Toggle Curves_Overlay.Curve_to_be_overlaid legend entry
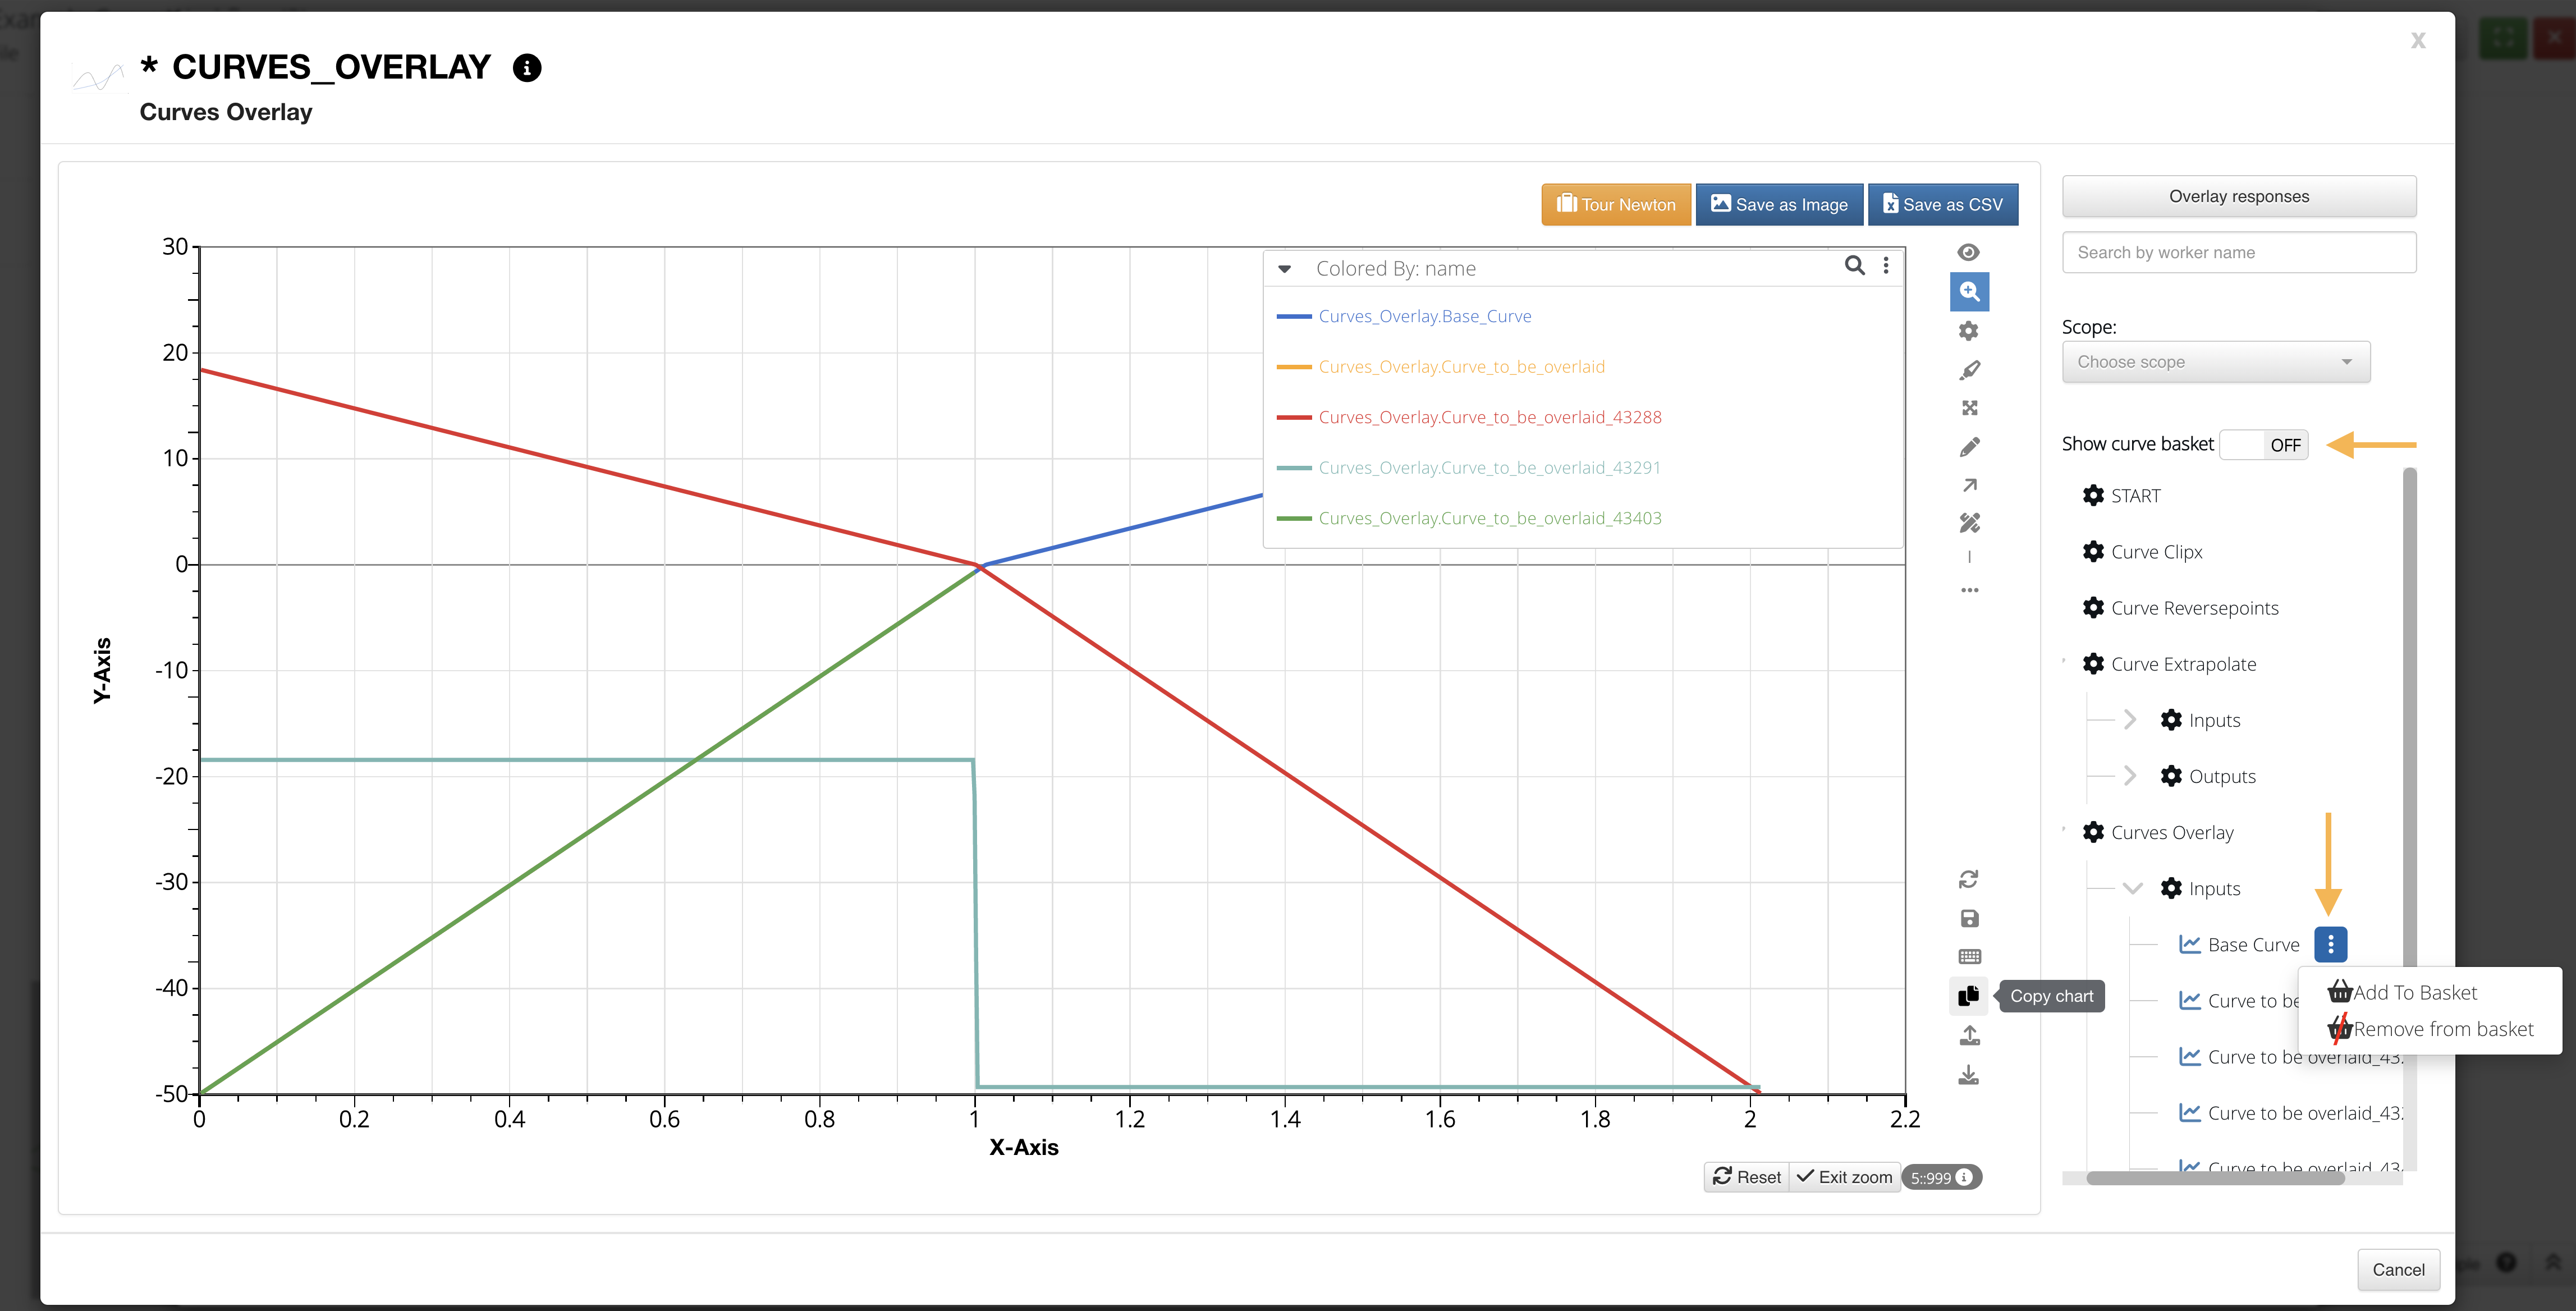Screen dimensions: 2576x1311 pos(1461,366)
